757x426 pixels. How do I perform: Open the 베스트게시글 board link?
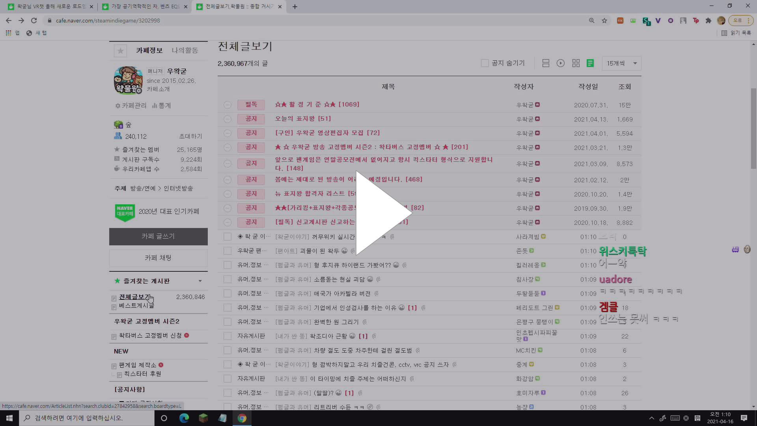click(136, 306)
